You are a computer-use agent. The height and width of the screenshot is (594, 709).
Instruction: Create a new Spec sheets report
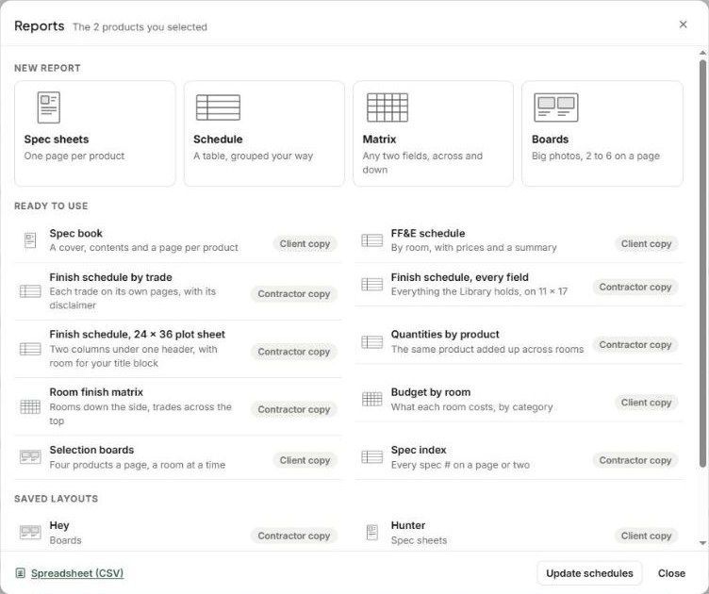click(x=95, y=133)
